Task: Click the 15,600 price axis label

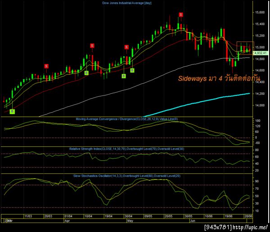Action: [x=260, y=13]
